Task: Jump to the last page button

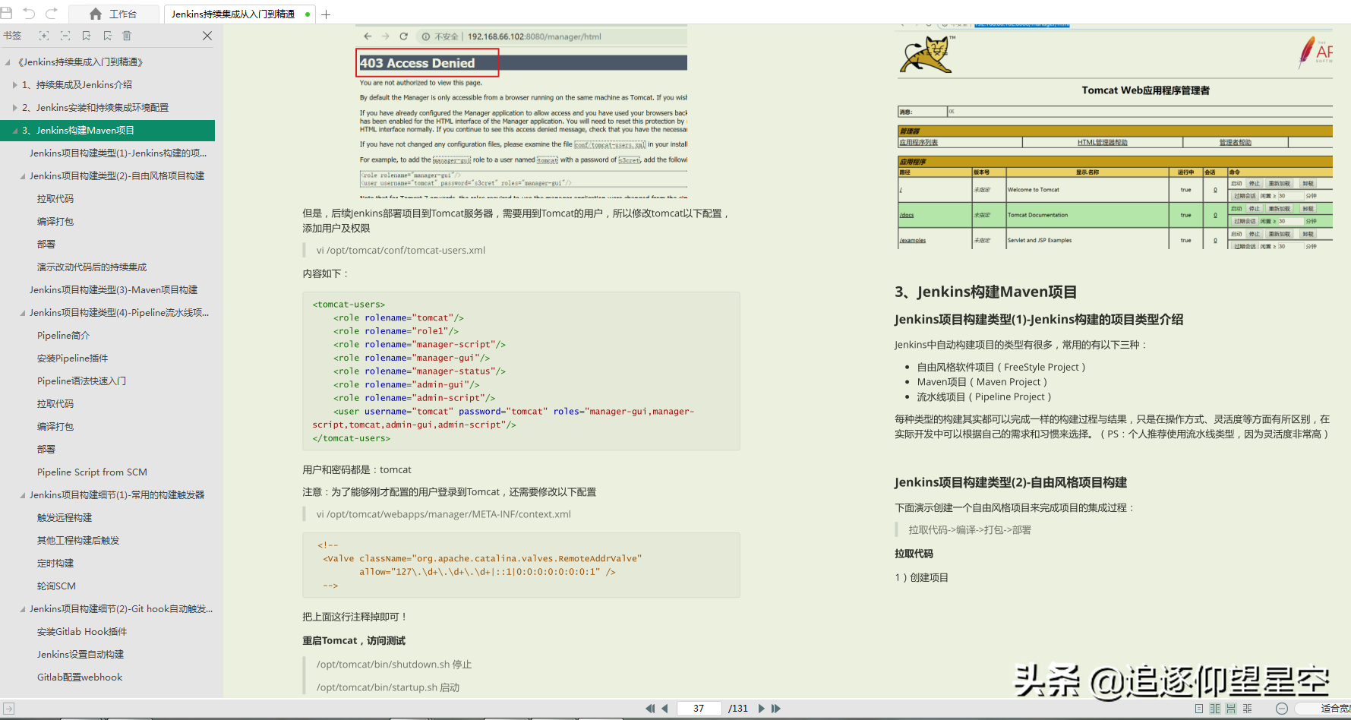Action: click(776, 709)
